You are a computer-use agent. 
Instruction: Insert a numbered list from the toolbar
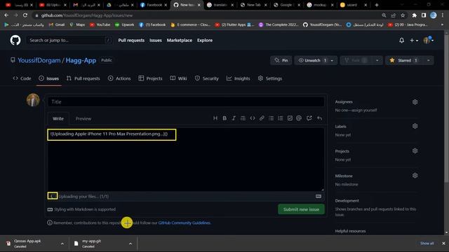coord(281,118)
